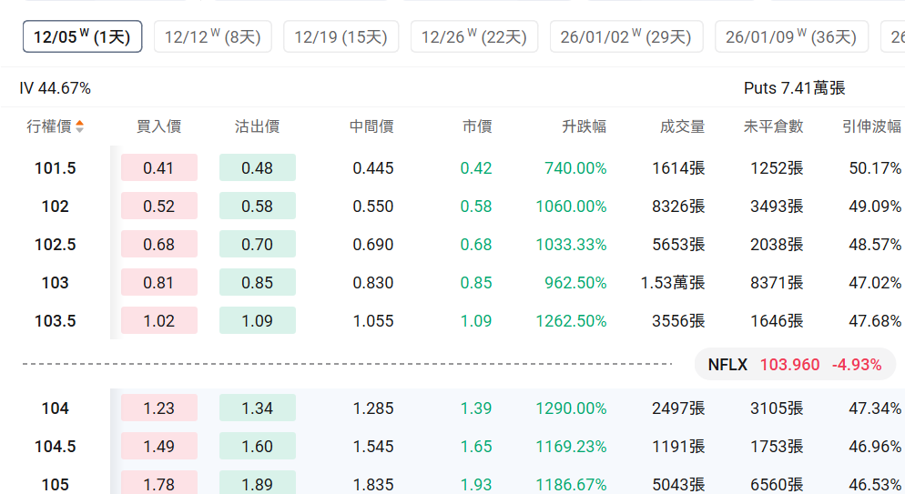905x494 pixels.
Task: Pick bid 1.23 for strike 104
Action: (158, 408)
